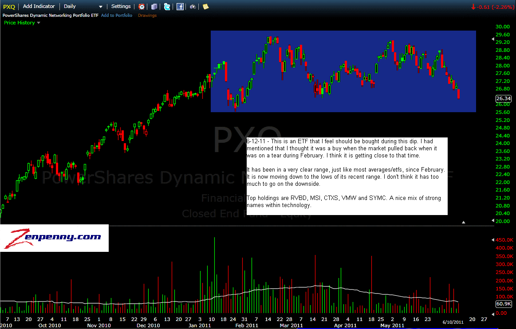
Task: Click the volume 60.9K value label
Action: click(x=504, y=304)
